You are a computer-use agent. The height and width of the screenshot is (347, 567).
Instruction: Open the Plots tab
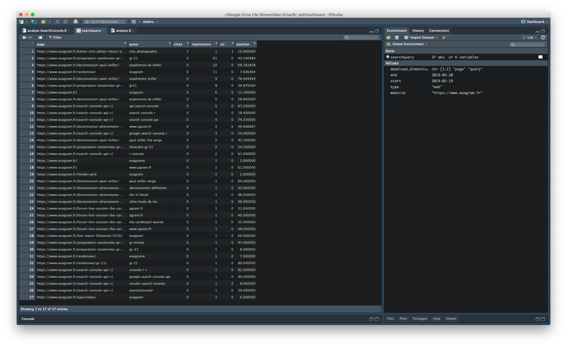click(x=403, y=319)
